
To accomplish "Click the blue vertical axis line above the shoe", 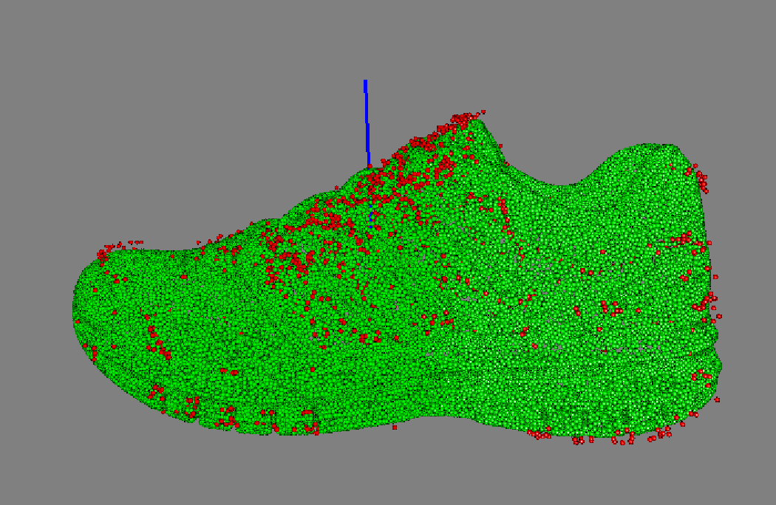I will [367, 123].
